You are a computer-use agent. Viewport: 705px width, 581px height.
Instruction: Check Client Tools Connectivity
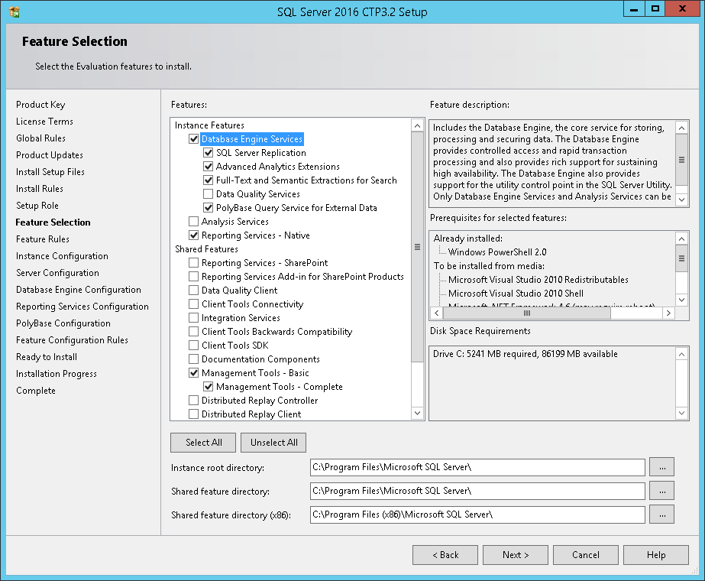[194, 304]
